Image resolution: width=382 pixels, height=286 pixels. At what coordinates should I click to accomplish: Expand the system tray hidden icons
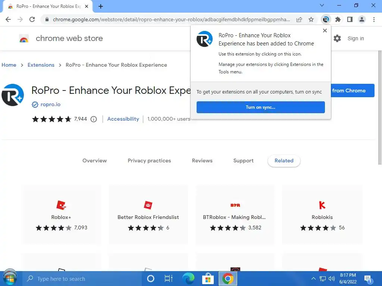[x=313, y=279]
